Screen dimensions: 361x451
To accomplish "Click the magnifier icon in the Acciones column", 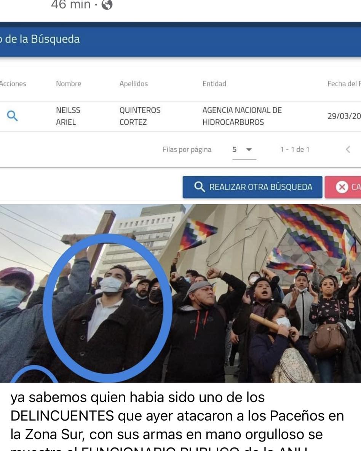I will 13,116.
